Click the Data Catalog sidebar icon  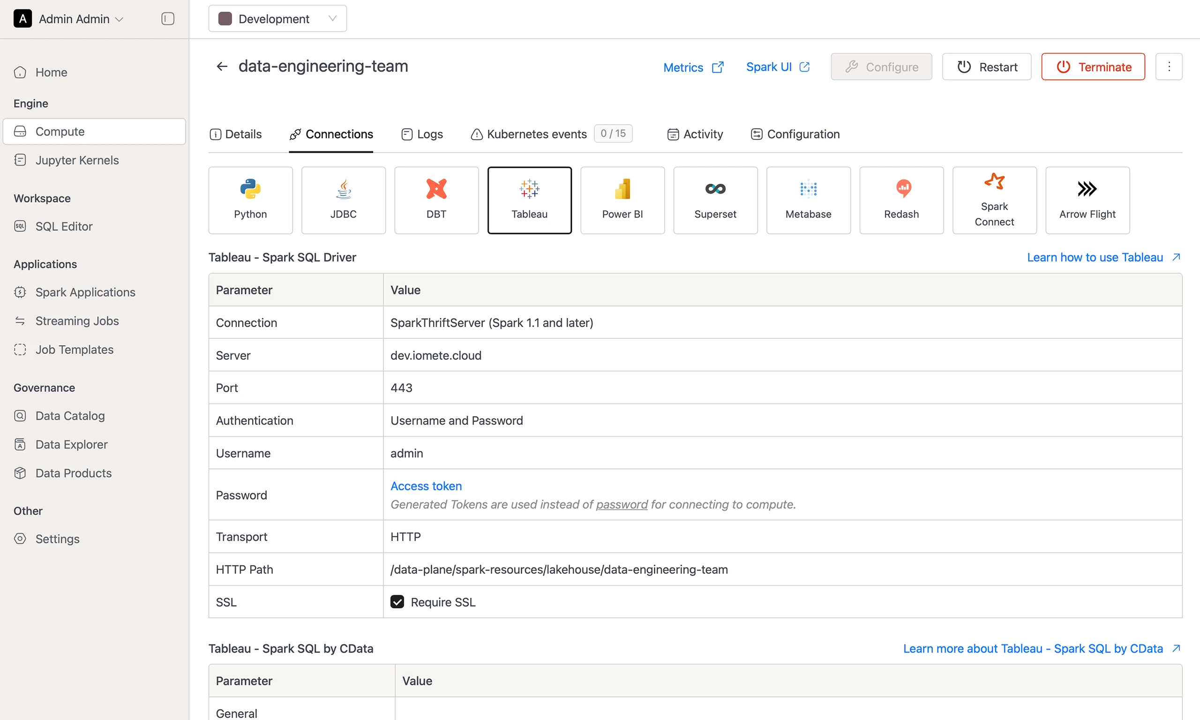pyautogui.click(x=20, y=416)
